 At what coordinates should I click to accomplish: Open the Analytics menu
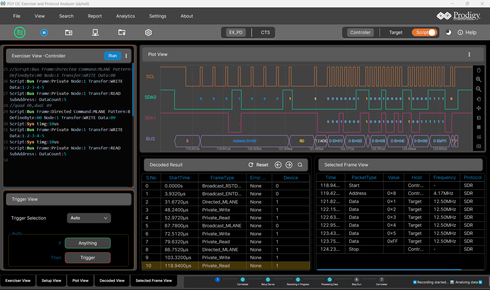(125, 16)
